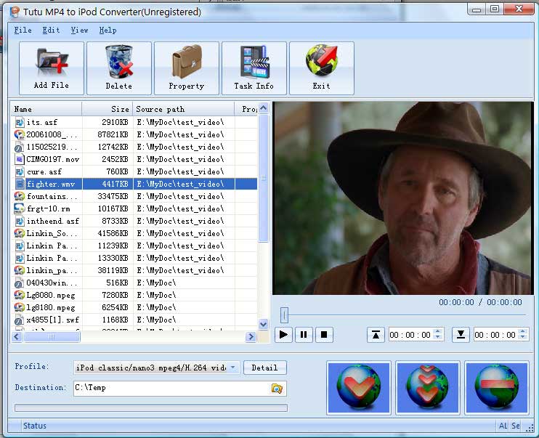Open the Property briefcase button
This screenshot has height=438, width=539.
point(186,68)
